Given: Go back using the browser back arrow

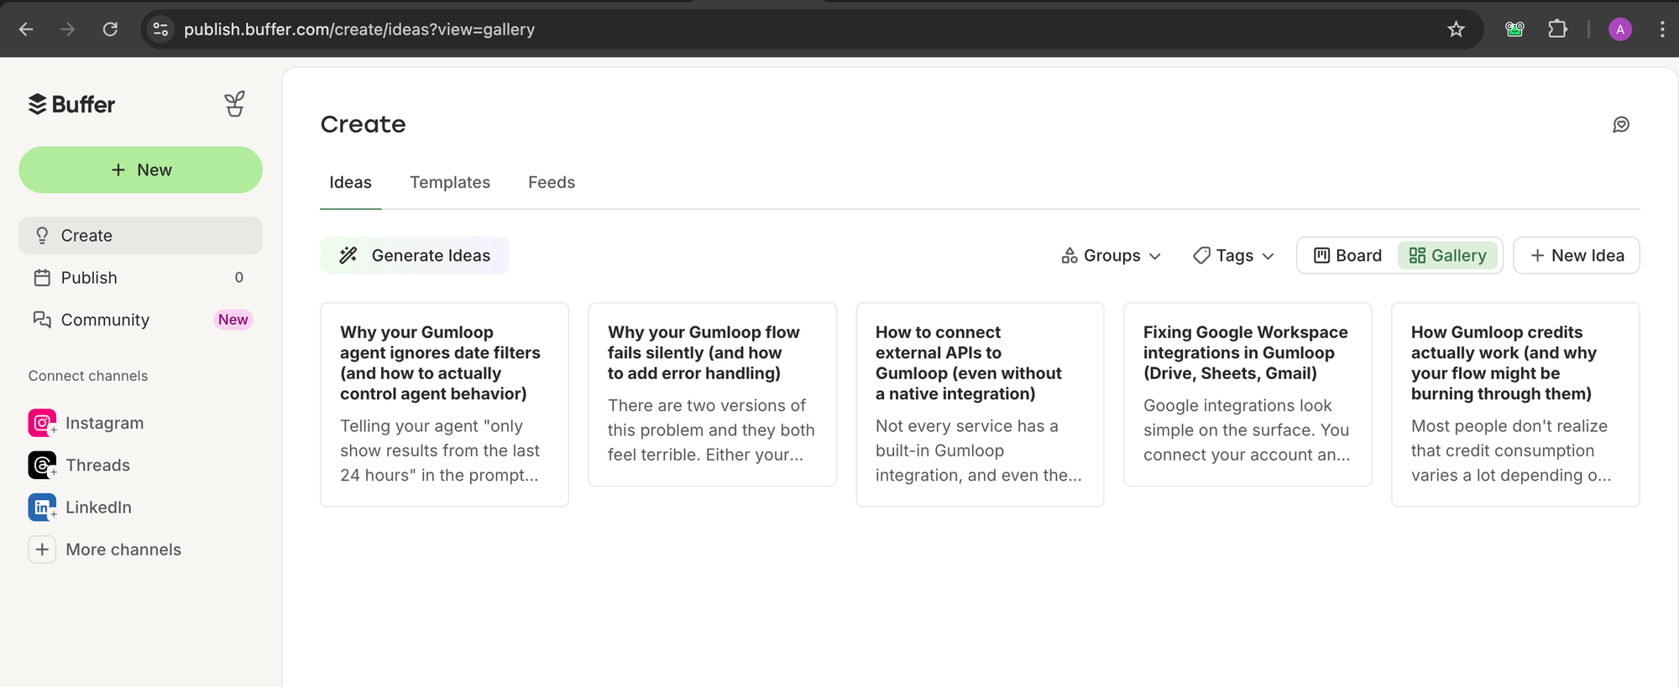Looking at the screenshot, I should click(x=26, y=29).
